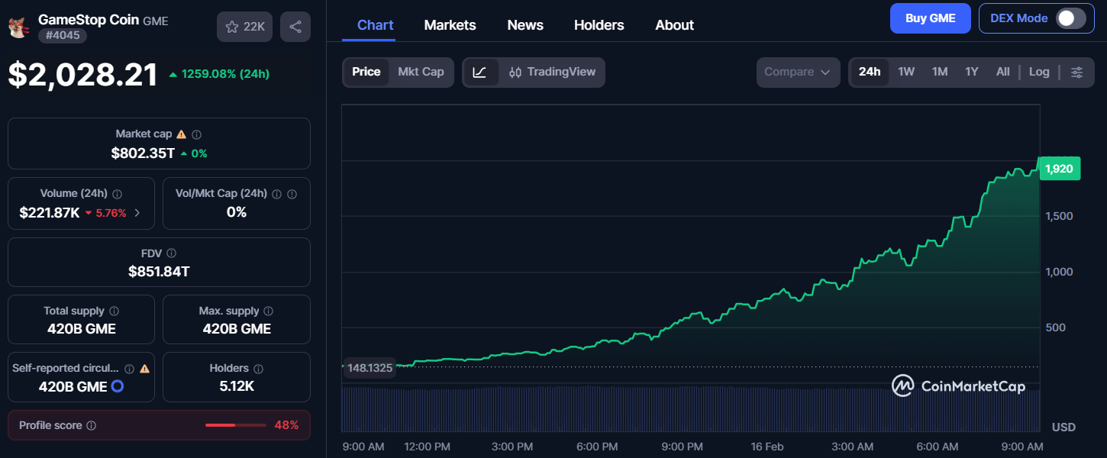Open Volume (24h) info icon
1107x458 pixels.
click(117, 194)
